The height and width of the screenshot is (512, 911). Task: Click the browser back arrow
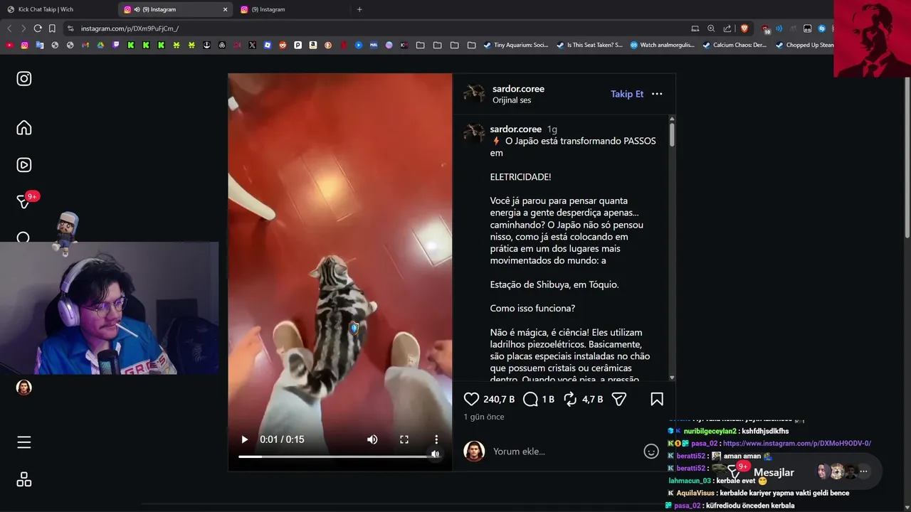point(9,28)
